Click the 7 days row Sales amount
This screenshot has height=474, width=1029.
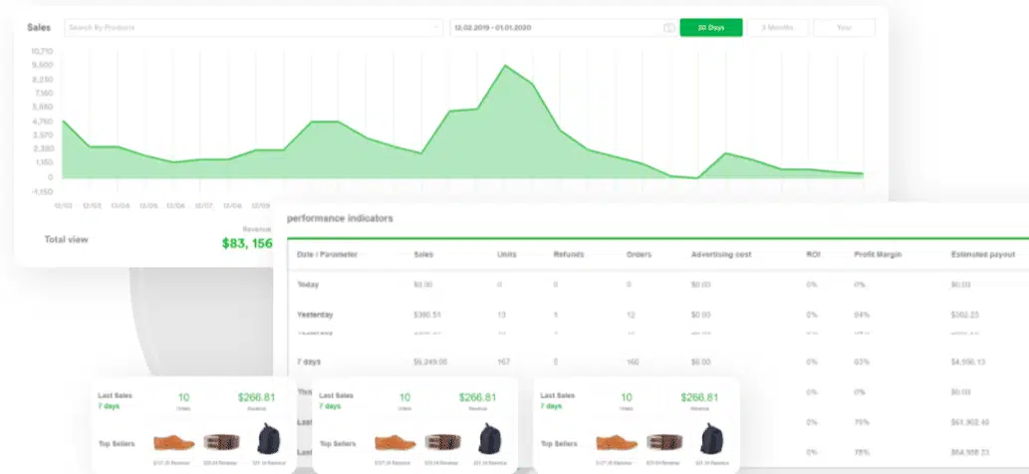[430, 361]
